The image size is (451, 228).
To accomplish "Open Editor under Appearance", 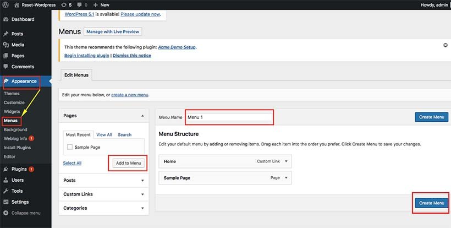I will click(x=10, y=156).
